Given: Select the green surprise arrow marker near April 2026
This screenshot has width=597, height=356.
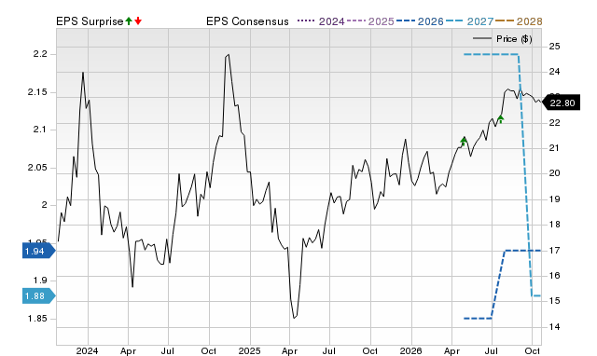Looking at the screenshot, I should tap(464, 141).
